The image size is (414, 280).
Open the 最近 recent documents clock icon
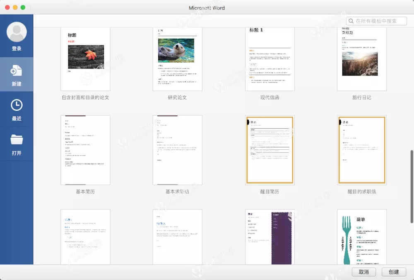[x=17, y=105]
